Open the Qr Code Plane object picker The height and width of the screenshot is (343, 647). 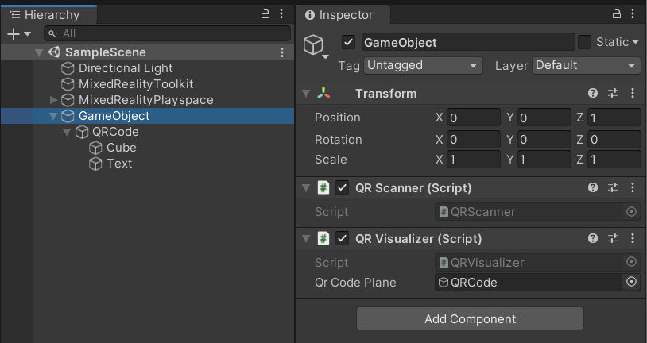(x=631, y=282)
